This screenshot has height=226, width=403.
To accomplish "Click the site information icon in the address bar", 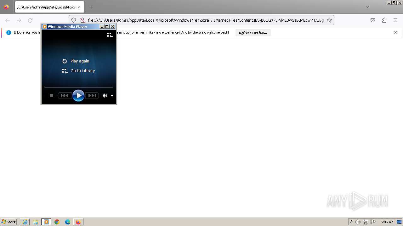I will [82, 20].
